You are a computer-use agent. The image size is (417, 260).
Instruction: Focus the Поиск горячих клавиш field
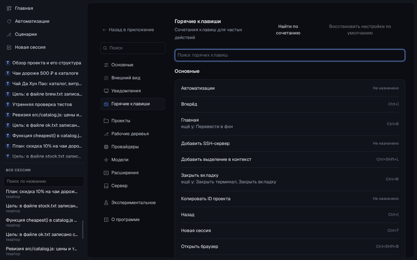point(290,55)
